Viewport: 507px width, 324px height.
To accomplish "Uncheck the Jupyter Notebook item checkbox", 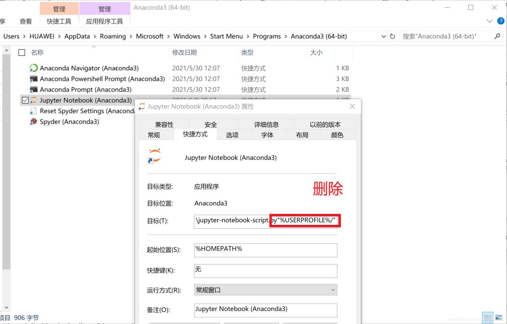I will coord(25,100).
